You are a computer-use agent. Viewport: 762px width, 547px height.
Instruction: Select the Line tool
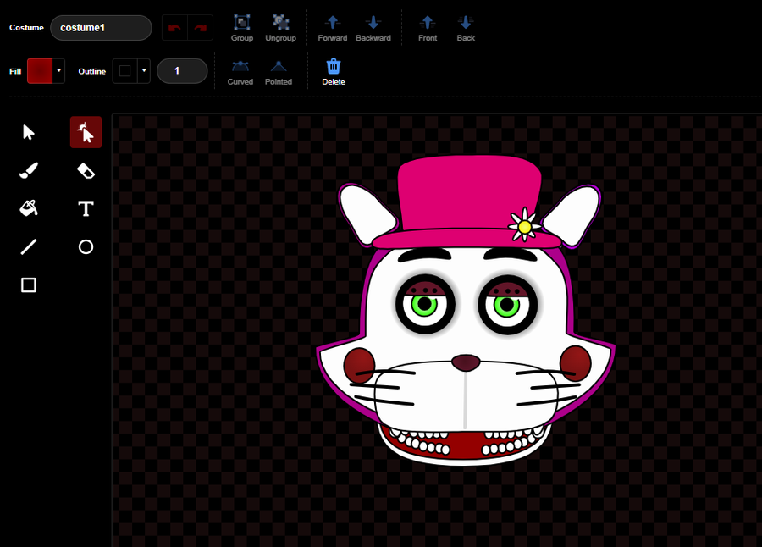[x=29, y=247]
